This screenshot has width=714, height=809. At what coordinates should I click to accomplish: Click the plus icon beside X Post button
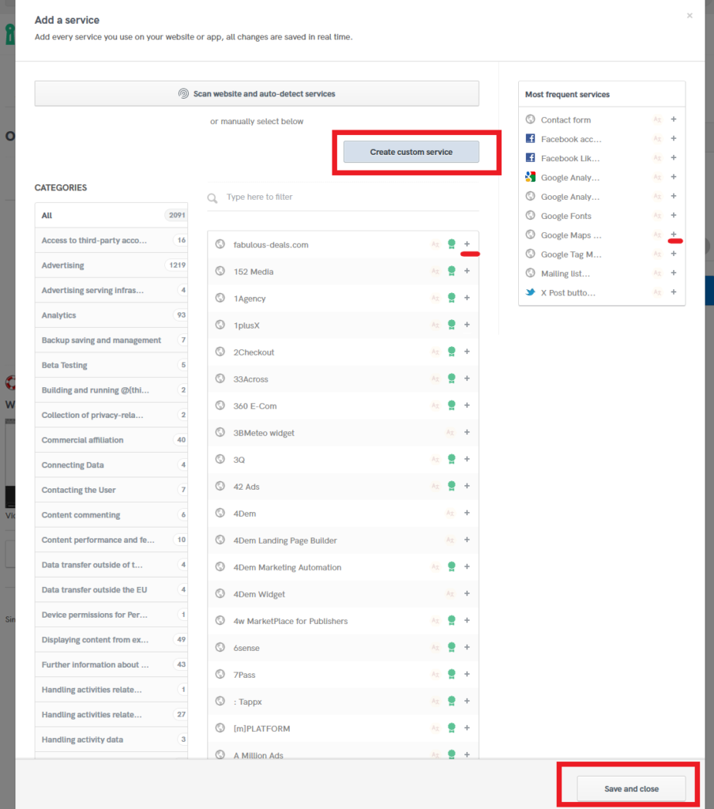(674, 292)
